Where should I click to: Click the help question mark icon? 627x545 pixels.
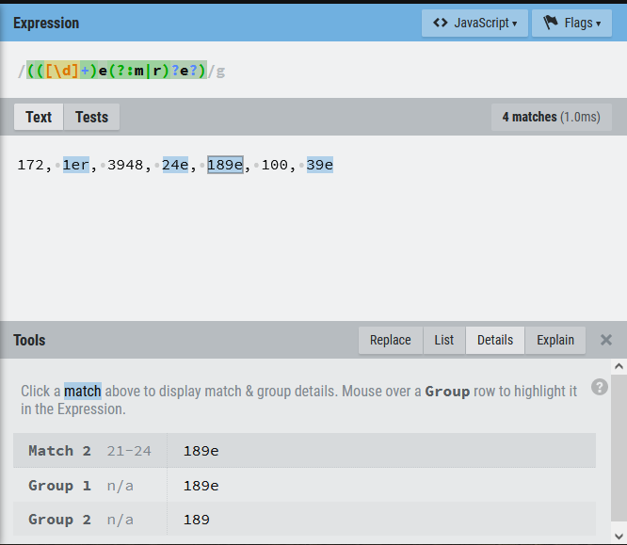pyautogui.click(x=600, y=387)
